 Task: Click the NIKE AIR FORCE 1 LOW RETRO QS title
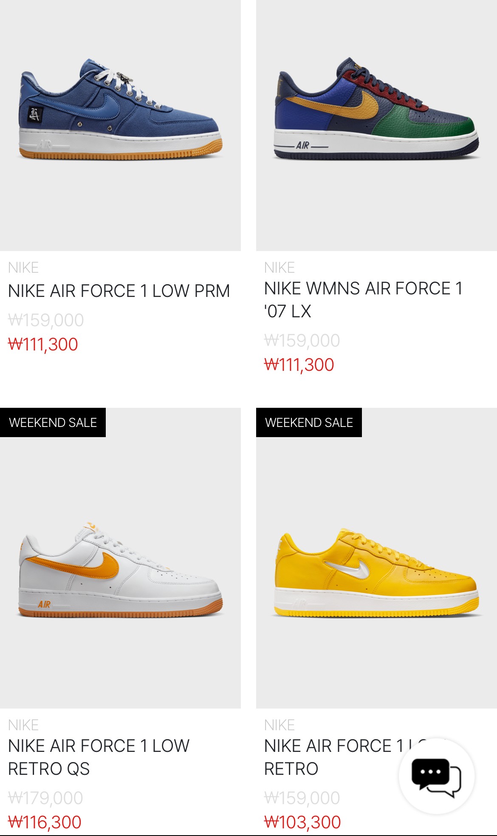click(99, 757)
